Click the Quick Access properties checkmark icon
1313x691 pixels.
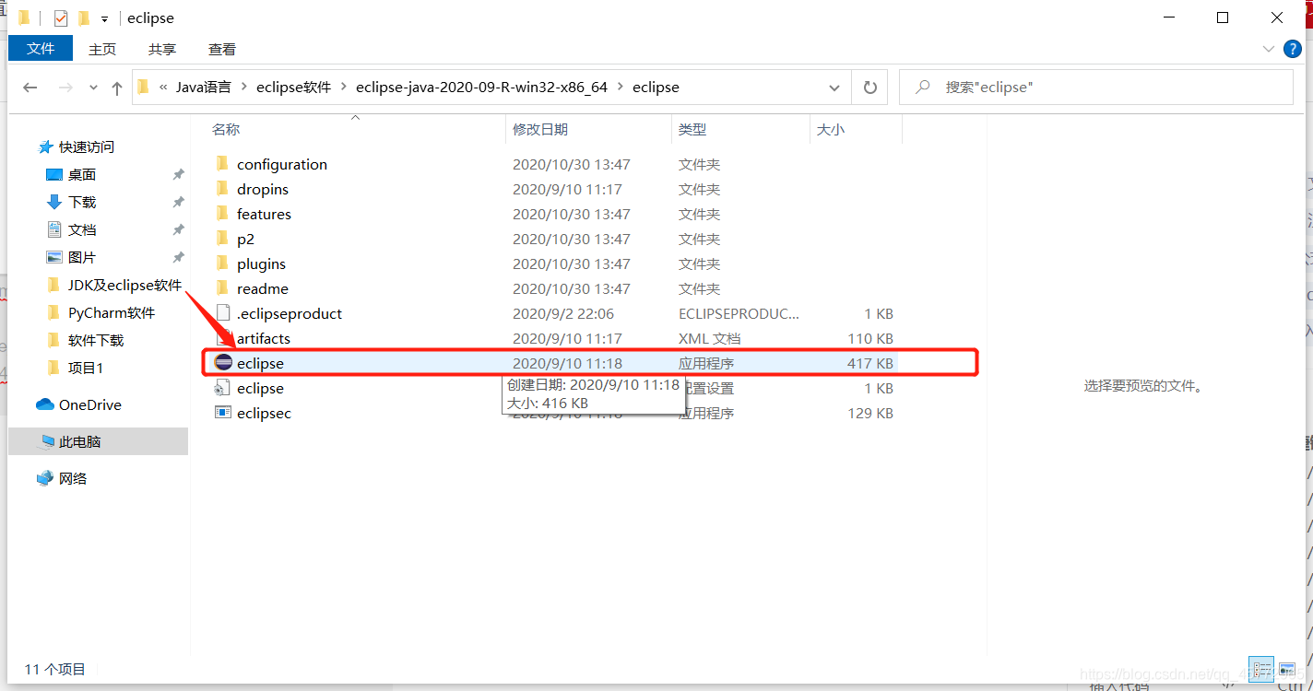tap(61, 18)
